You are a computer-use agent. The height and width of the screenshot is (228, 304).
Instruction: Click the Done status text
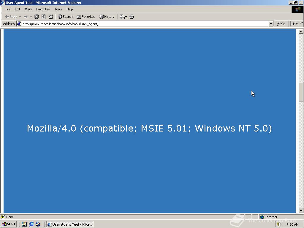[10, 217]
